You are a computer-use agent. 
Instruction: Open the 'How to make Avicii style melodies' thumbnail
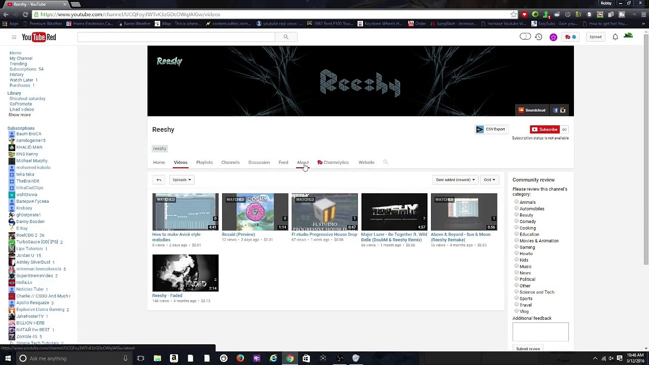[x=185, y=211]
